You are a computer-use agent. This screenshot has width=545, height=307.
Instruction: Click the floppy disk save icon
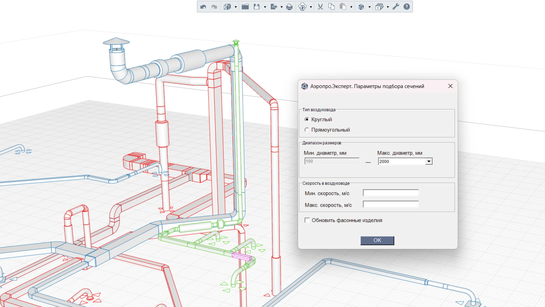(257, 7)
